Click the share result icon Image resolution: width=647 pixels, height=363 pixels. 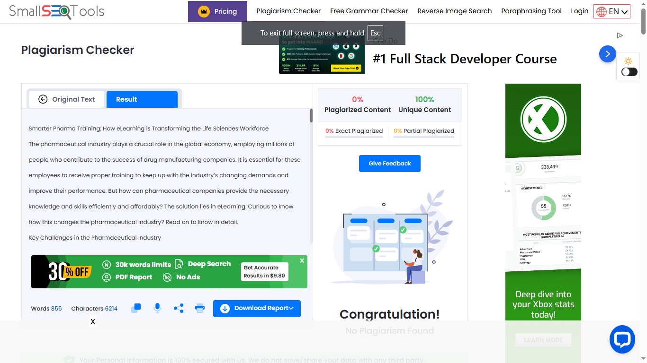point(179,308)
